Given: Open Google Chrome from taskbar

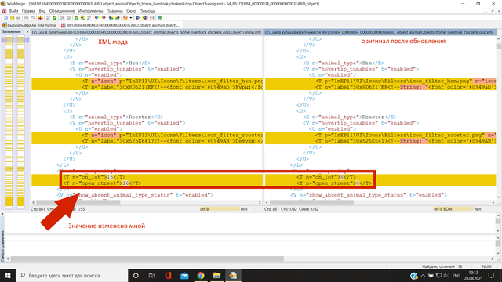Looking at the screenshot, I should [201, 275].
